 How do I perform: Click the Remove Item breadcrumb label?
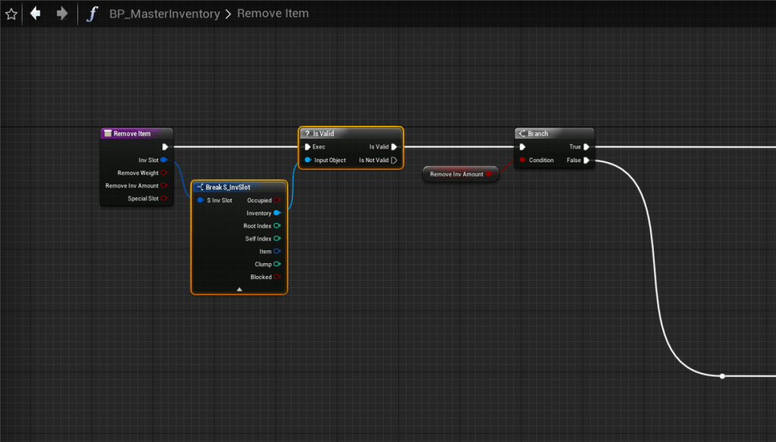[272, 14]
